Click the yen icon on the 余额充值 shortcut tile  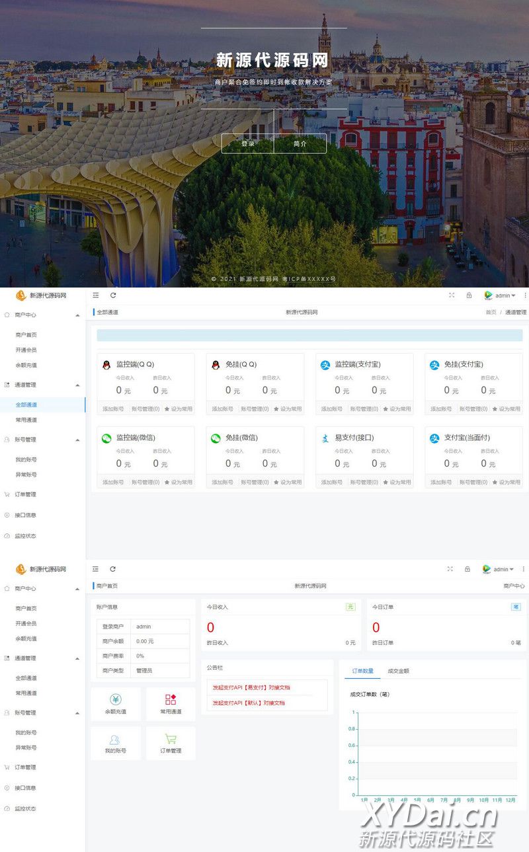pos(116,699)
